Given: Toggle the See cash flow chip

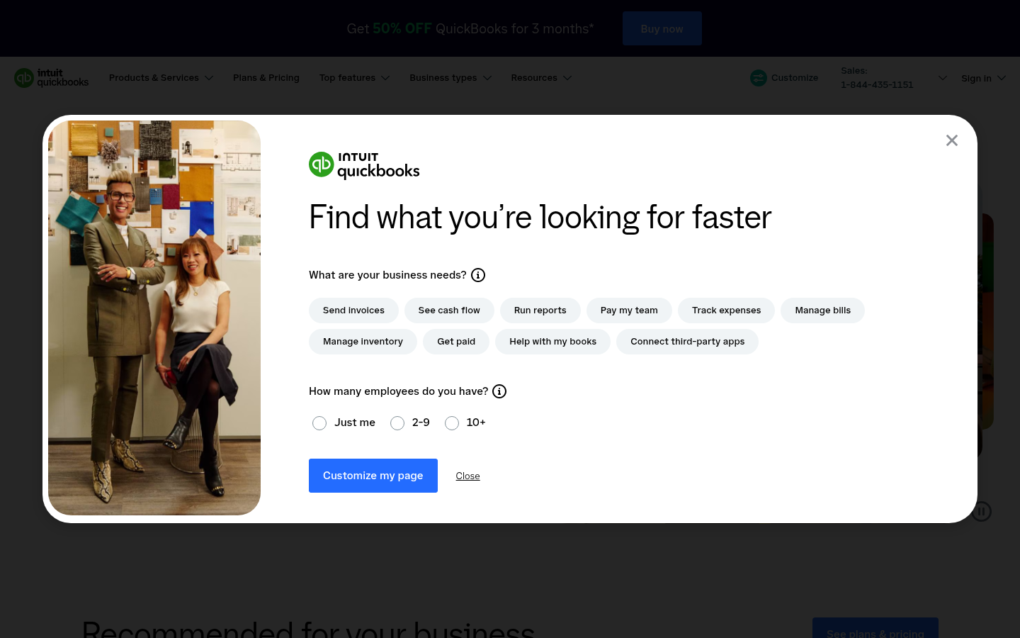Looking at the screenshot, I should coord(449,310).
